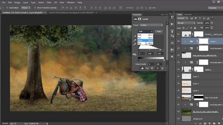
Task: Switch to the Forest 19 document tab
Action: point(71,12)
